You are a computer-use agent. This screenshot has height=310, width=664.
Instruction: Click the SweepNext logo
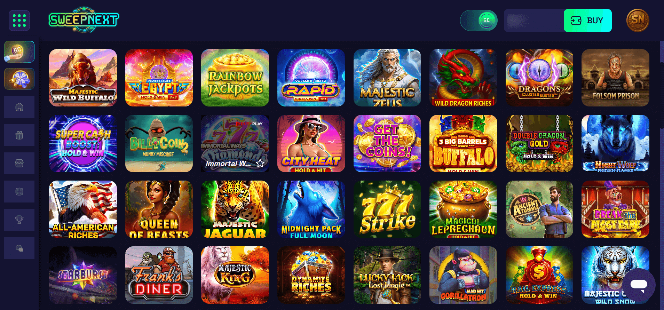tap(84, 20)
